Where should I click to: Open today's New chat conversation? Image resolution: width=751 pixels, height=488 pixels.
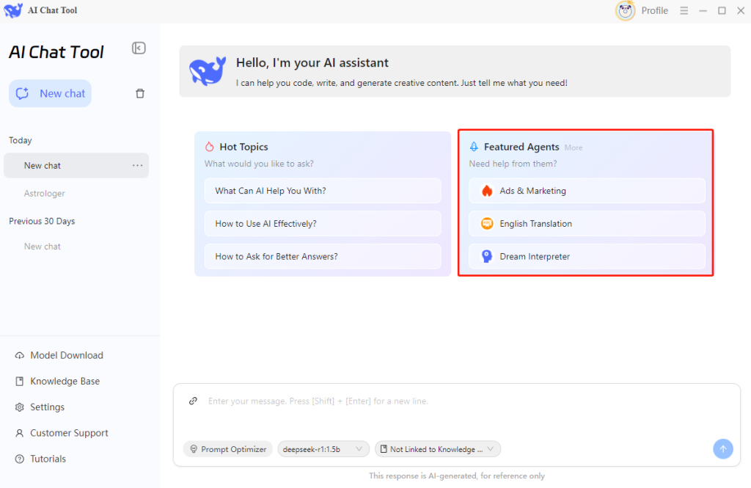pyautogui.click(x=76, y=165)
